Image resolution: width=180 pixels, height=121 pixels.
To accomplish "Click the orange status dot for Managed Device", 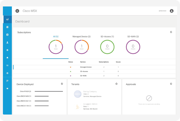I will coord(70,67).
